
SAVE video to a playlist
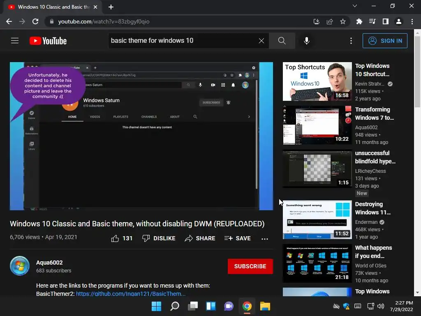click(237, 238)
